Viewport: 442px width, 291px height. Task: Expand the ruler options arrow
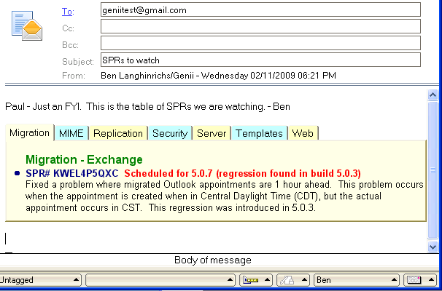pos(267,280)
